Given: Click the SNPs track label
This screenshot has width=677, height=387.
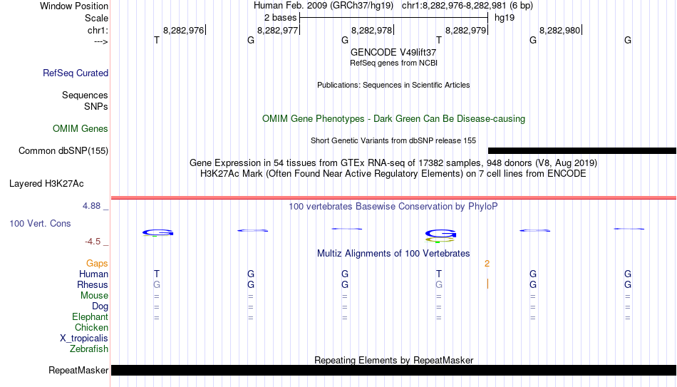Looking at the screenshot, I should click(x=96, y=106).
